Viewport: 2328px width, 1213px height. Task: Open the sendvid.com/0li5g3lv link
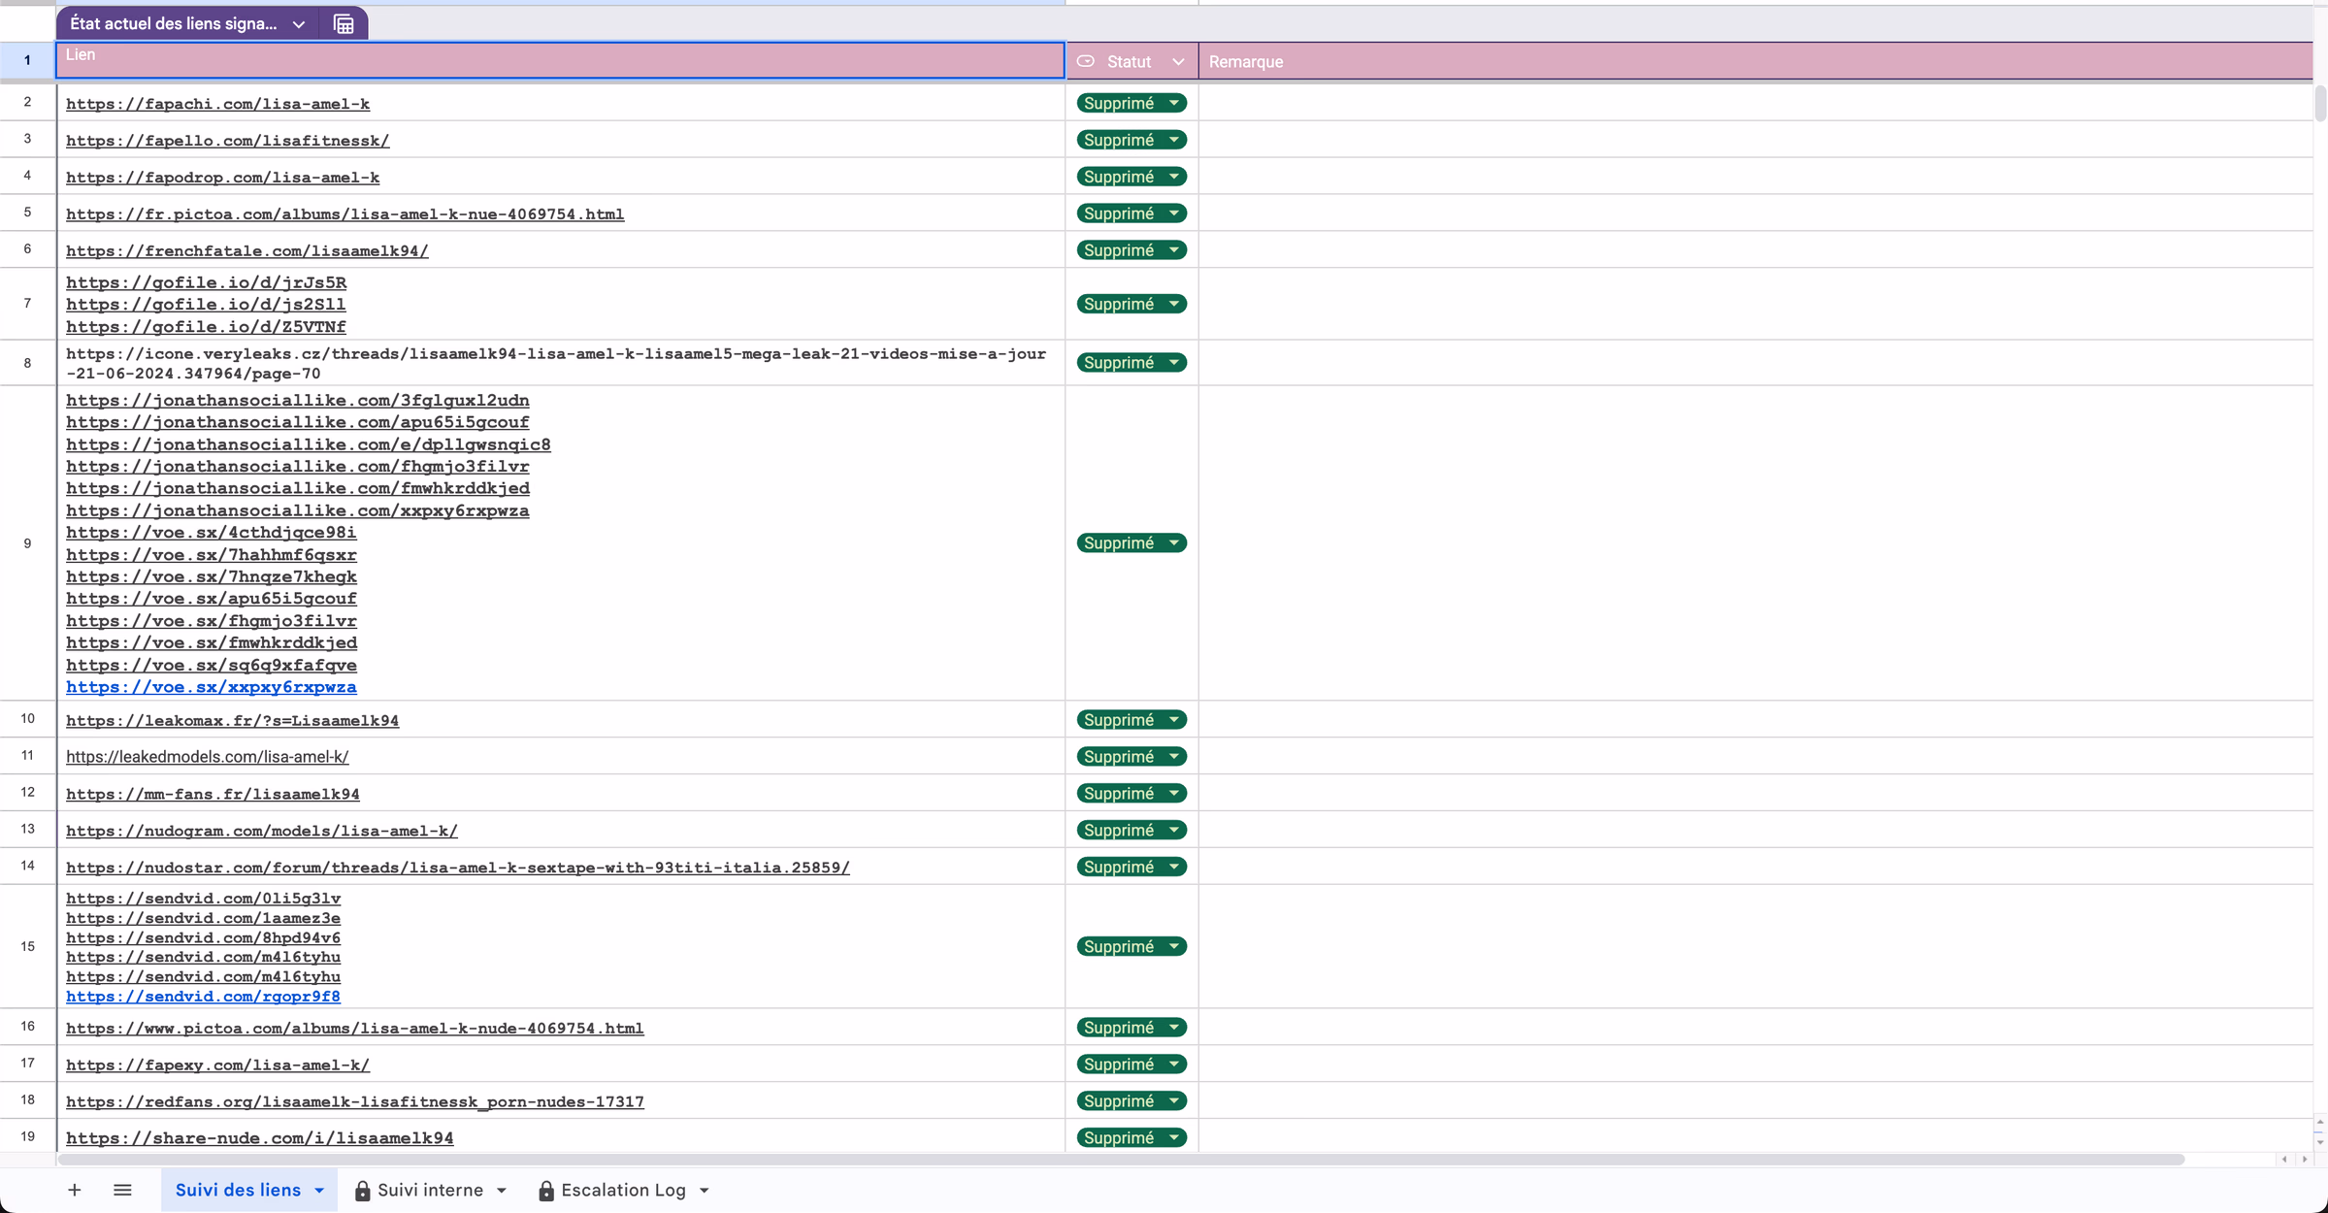click(x=203, y=899)
